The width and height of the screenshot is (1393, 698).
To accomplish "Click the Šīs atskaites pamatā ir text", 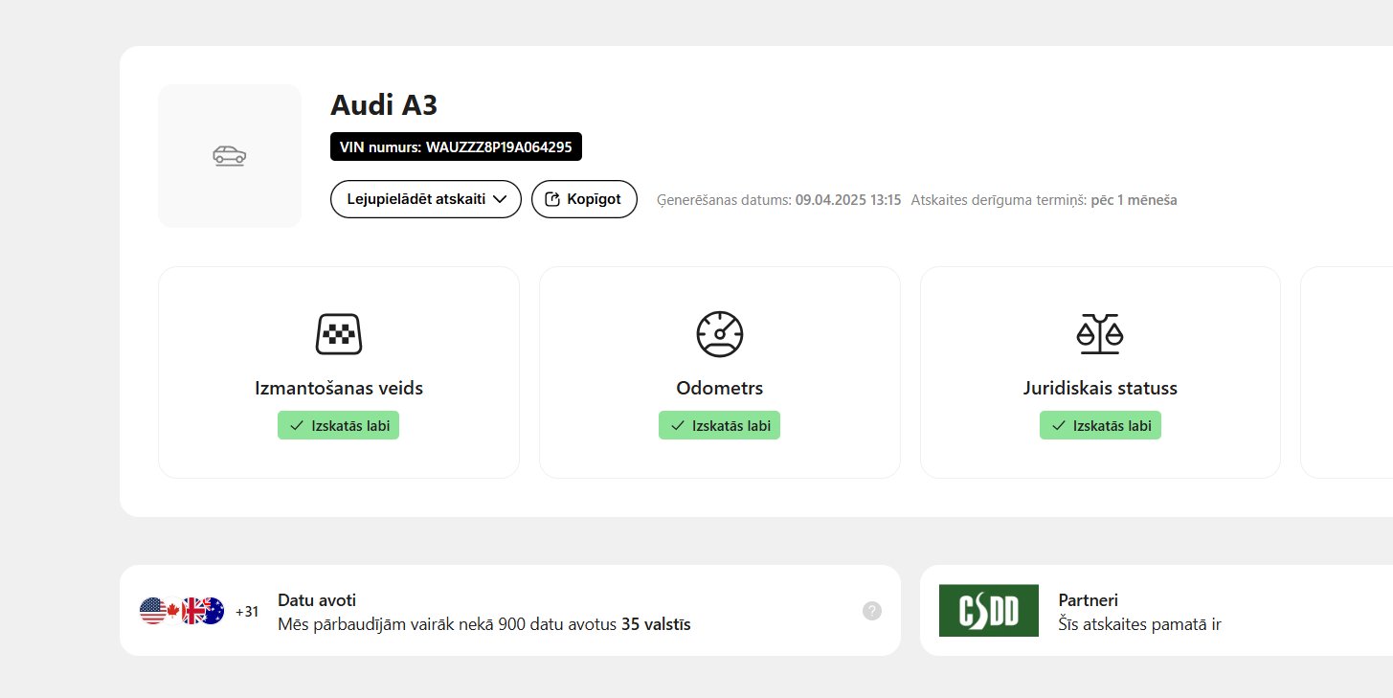I will pyautogui.click(x=1139, y=624).
